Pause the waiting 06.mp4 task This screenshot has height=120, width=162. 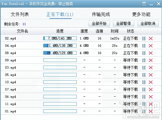pos(144,97)
